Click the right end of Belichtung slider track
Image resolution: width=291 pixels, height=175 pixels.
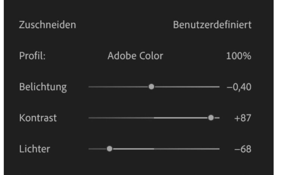(219, 87)
